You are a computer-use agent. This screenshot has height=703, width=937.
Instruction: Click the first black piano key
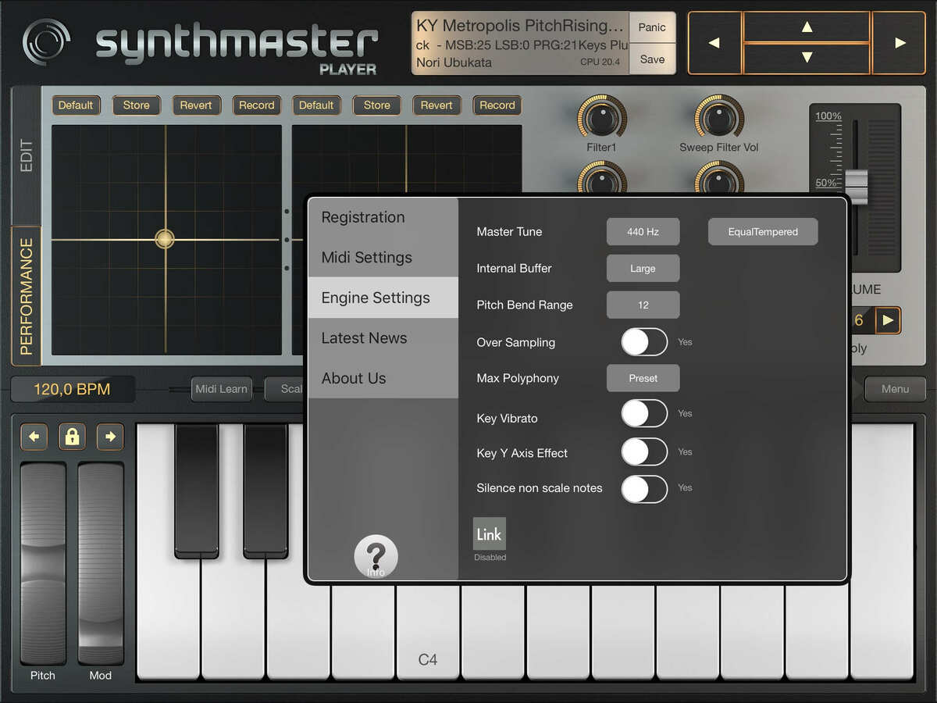[197, 491]
